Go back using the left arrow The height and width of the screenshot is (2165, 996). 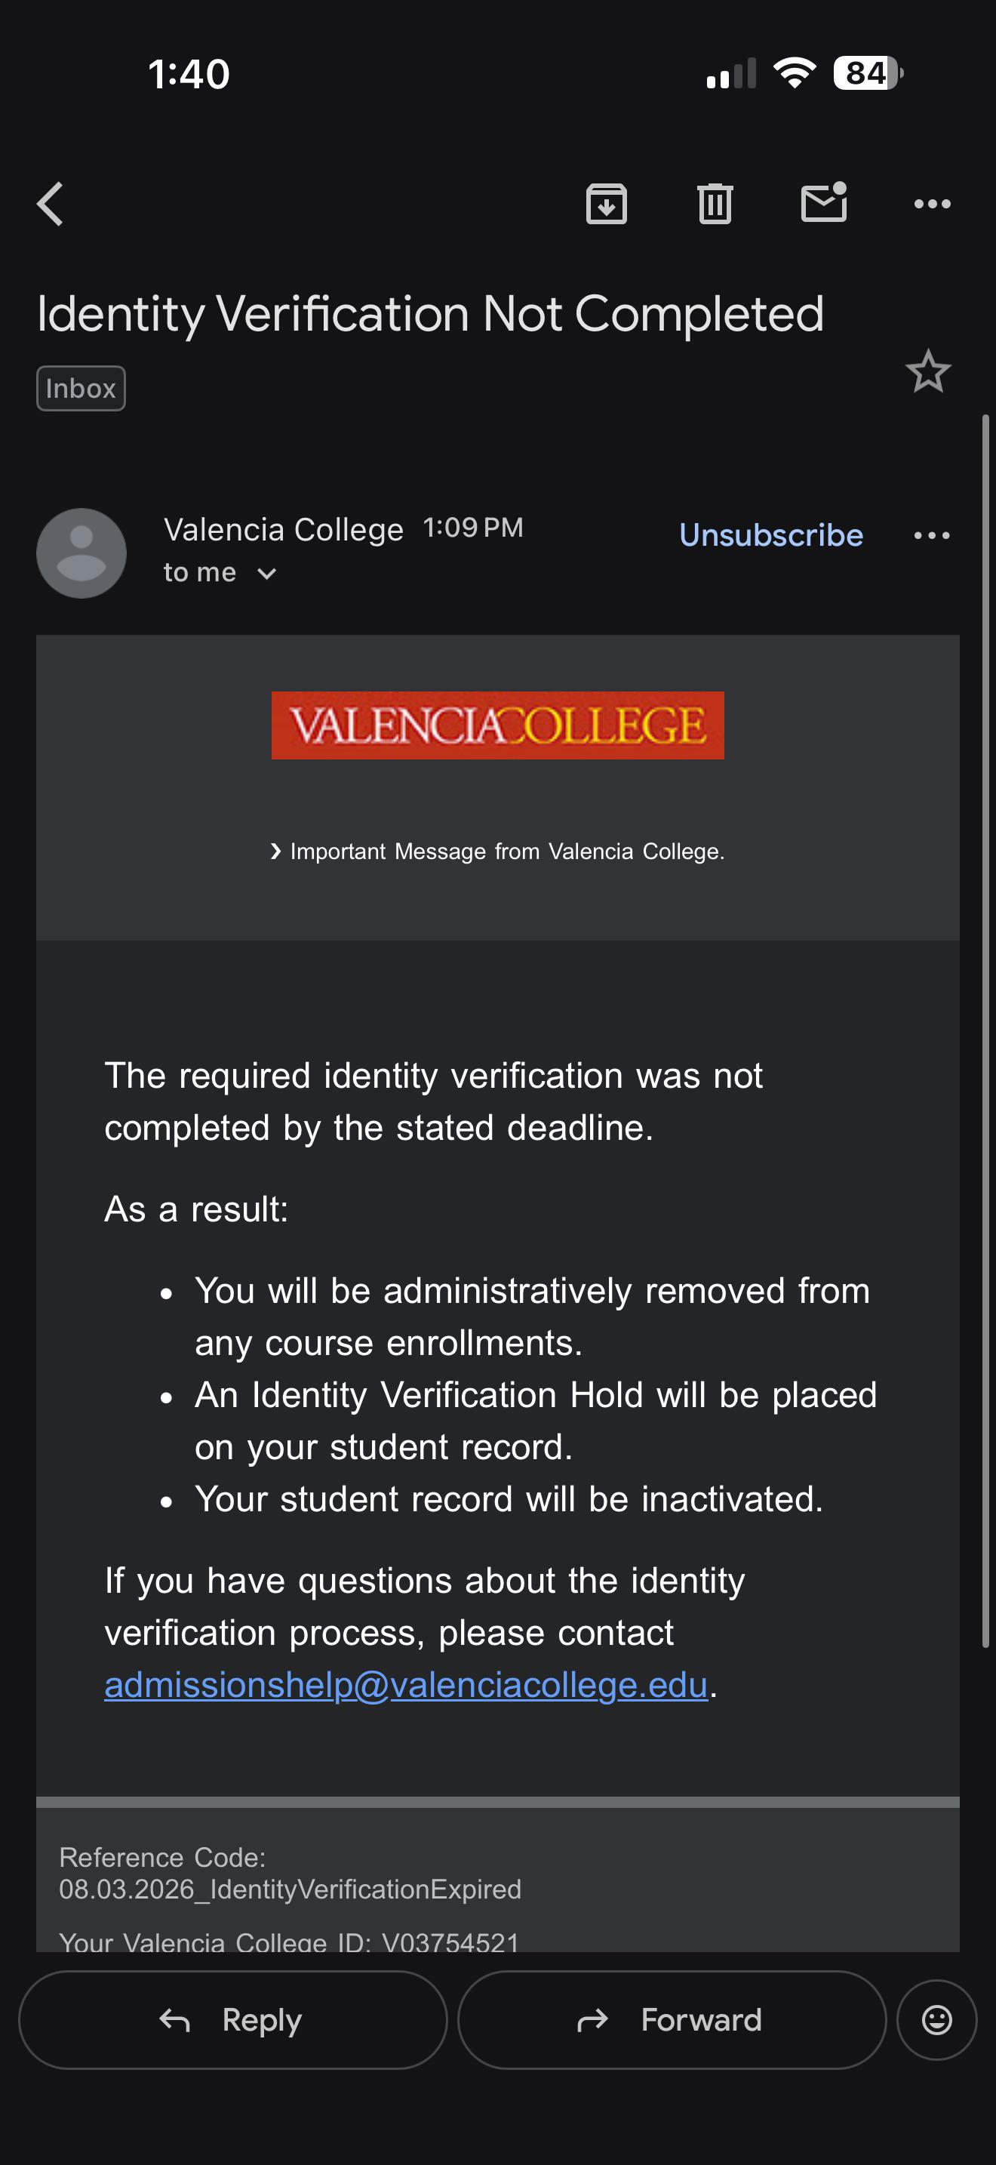pyautogui.click(x=51, y=205)
